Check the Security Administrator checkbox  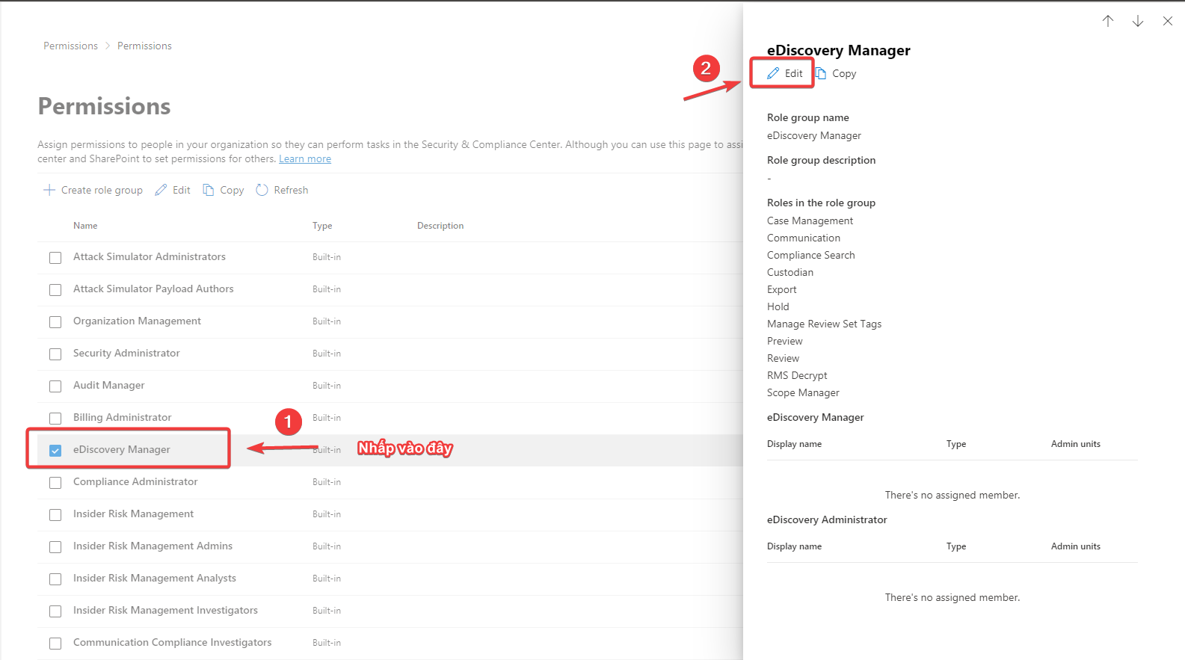tap(55, 354)
